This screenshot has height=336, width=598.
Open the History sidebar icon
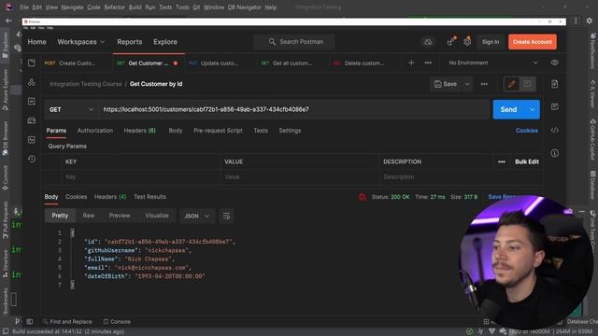(x=32, y=159)
